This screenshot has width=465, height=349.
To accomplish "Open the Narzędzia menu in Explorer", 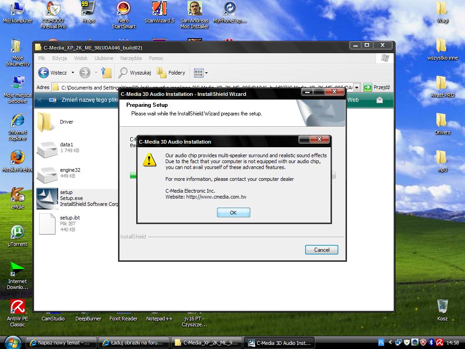I will [131, 58].
